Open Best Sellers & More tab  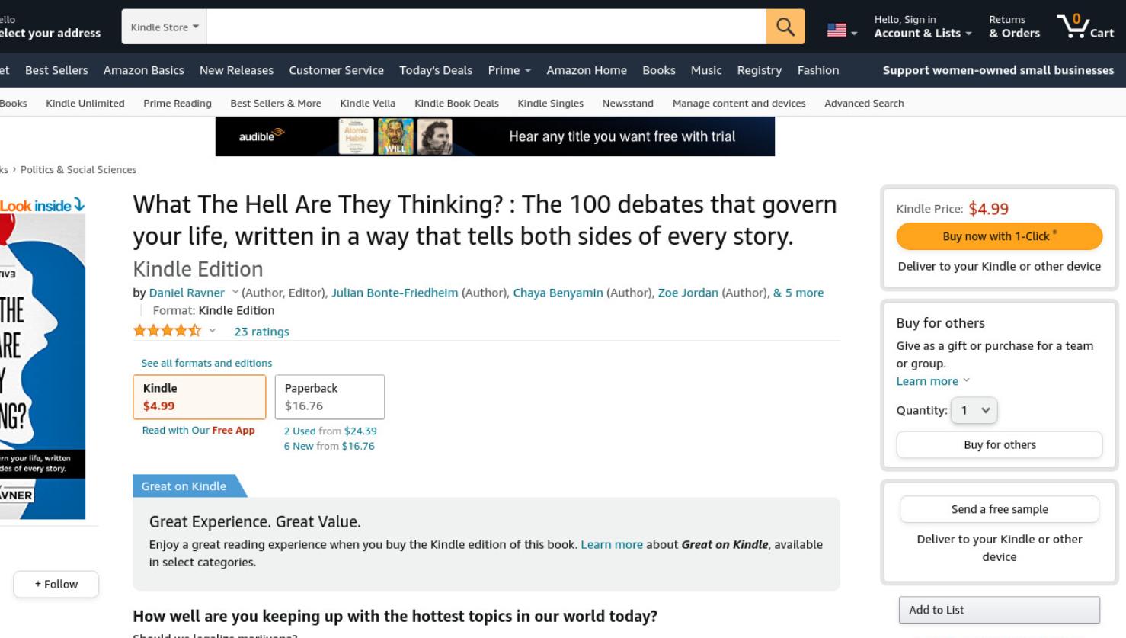pos(276,103)
